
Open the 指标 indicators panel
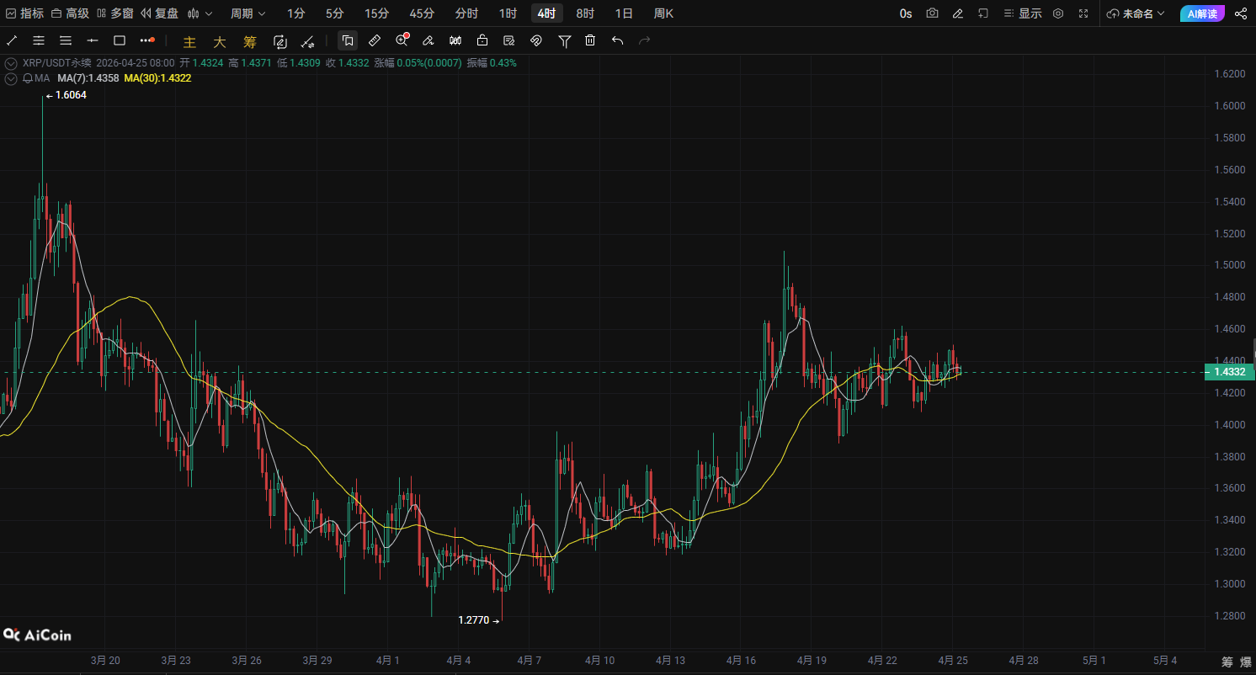[x=24, y=13]
